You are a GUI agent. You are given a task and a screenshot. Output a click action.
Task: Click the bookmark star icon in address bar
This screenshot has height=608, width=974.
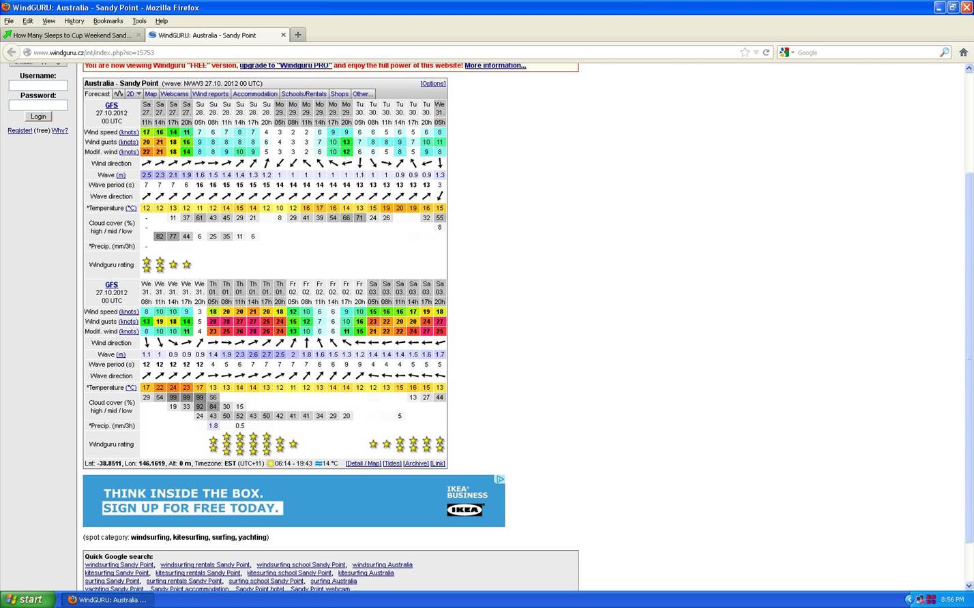coord(745,52)
